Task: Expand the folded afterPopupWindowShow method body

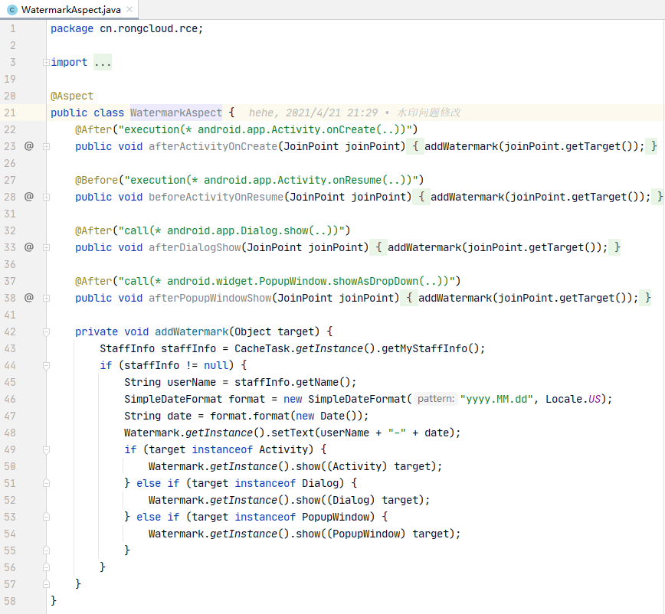Action: [x=46, y=299]
